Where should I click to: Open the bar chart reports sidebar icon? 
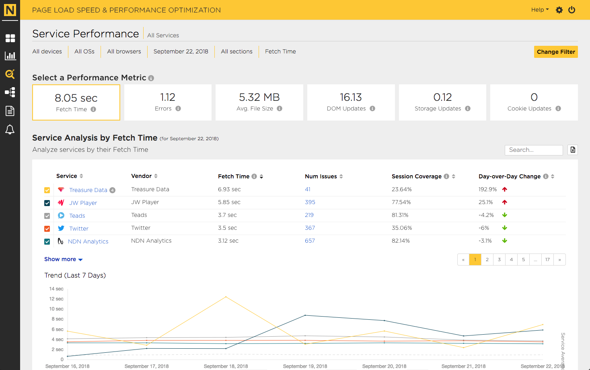coord(10,56)
